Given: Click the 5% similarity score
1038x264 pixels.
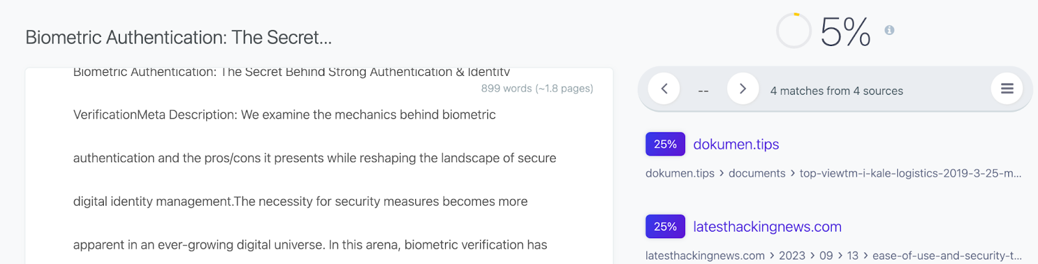Looking at the screenshot, I should (x=845, y=32).
